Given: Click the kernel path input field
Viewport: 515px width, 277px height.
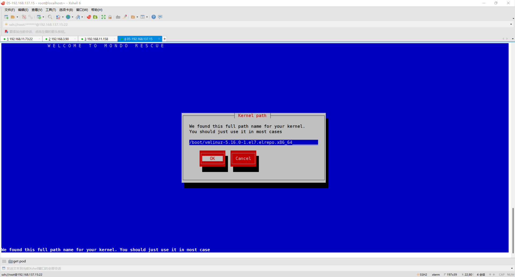Looking at the screenshot, I should [253, 142].
